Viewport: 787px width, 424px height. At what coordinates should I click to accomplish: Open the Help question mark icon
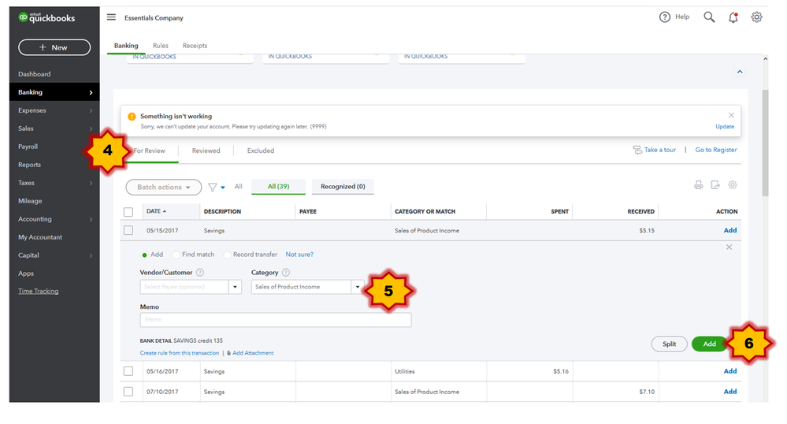click(665, 17)
